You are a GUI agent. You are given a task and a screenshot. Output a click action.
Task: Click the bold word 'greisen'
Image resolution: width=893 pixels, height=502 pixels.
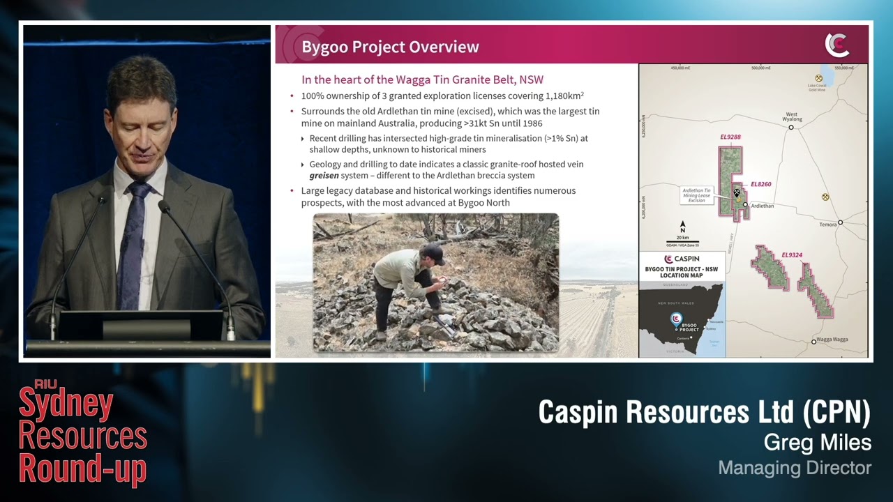coord(324,176)
